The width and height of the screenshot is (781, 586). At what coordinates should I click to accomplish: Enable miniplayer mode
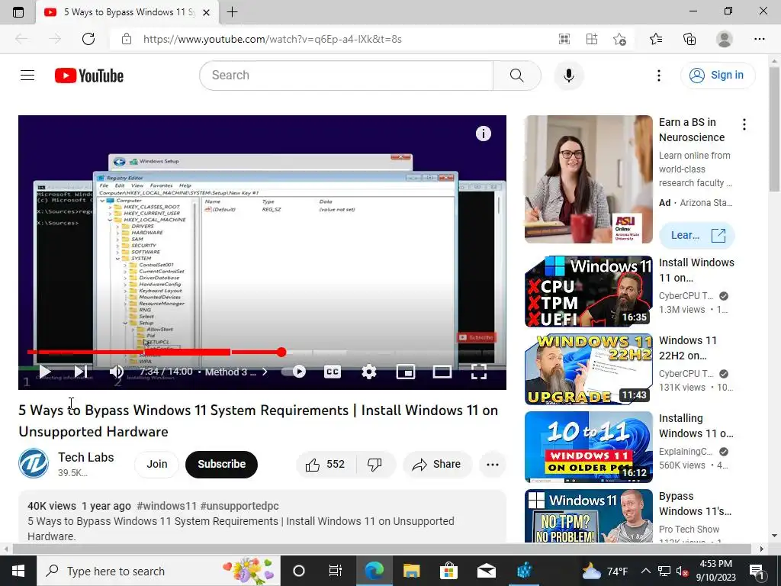[406, 372]
